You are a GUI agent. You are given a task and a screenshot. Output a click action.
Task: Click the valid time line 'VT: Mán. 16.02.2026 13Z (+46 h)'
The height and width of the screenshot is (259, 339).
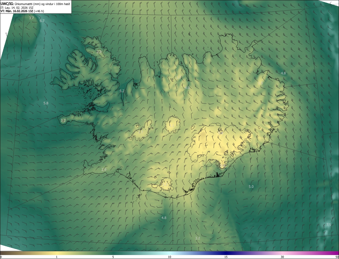pos(22,11)
